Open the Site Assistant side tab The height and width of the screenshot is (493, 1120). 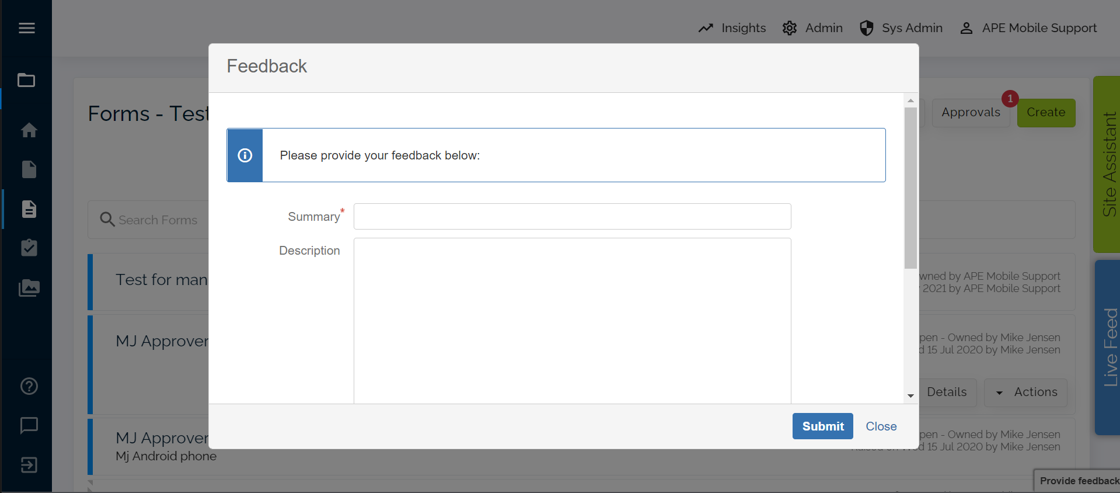[x=1107, y=164]
